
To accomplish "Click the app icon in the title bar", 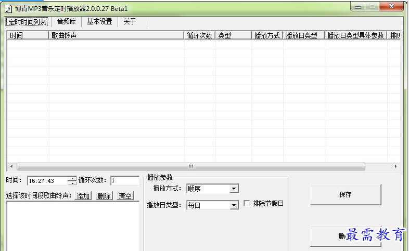I will [8, 9].
